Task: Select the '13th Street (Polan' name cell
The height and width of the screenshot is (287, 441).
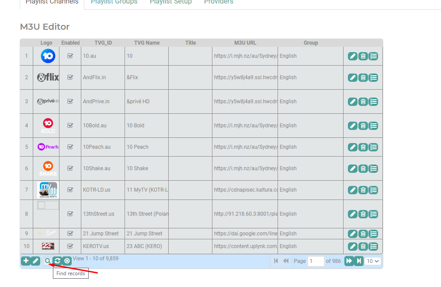Action: [146, 214]
